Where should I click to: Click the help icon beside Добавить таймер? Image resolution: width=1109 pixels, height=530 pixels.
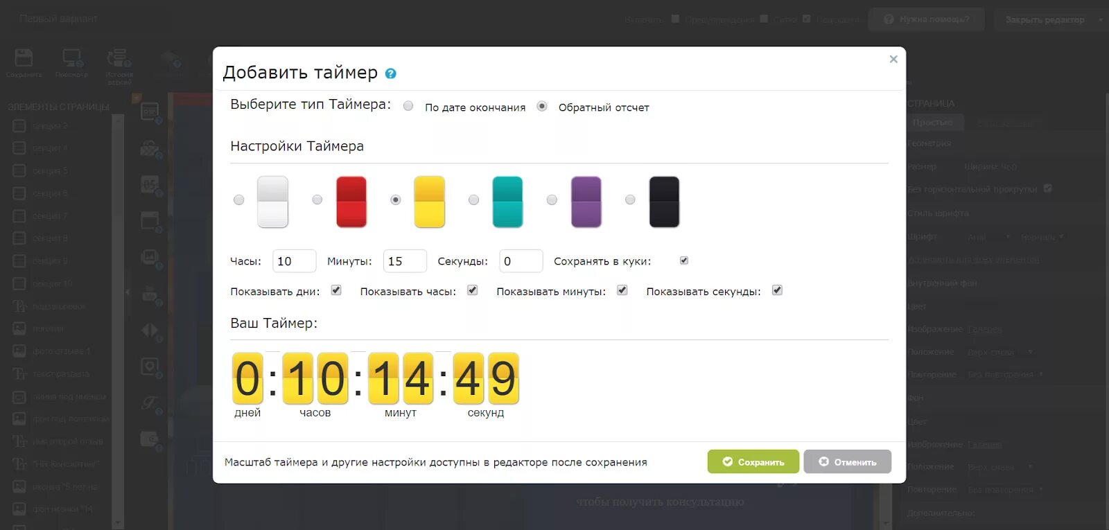click(391, 73)
